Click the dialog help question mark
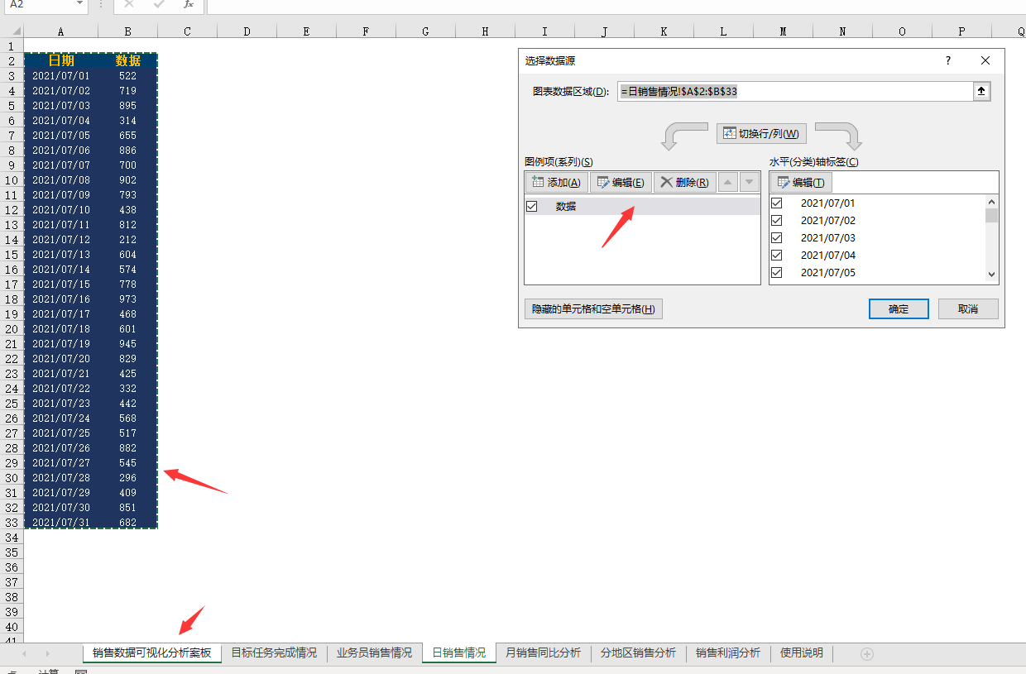This screenshot has height=674, width=1026. tap(948, 60)
